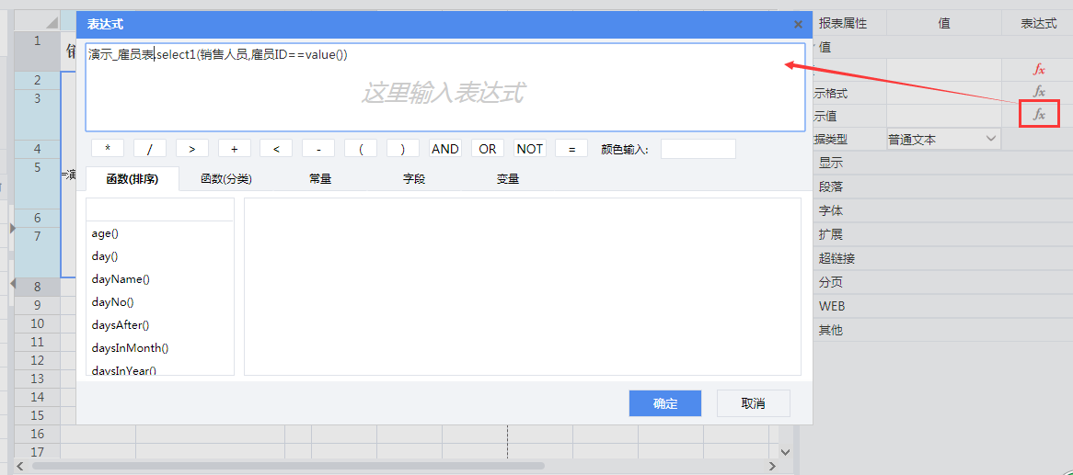Click the red fx expression icon under 值
This screenshot has height=475, width=1073.
(x=1039, y=69)
